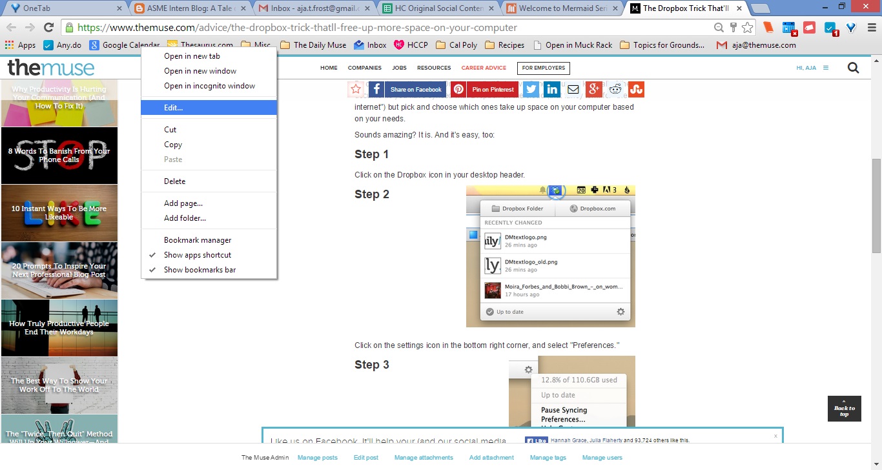The height and width of the screenshot is (470, 882).
Task: Open the 10 Instant Ways Likeable thumbnail
Action: tap(59, 213)
